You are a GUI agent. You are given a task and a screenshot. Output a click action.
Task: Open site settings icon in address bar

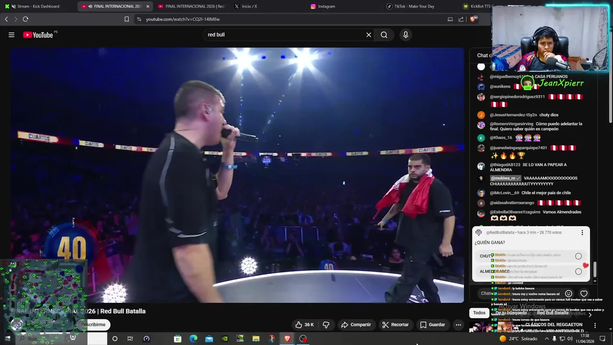pos(139,19)
